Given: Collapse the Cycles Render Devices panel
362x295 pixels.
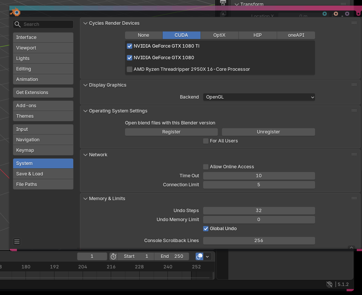Looking at the screenshot, I should coord(85,23).
